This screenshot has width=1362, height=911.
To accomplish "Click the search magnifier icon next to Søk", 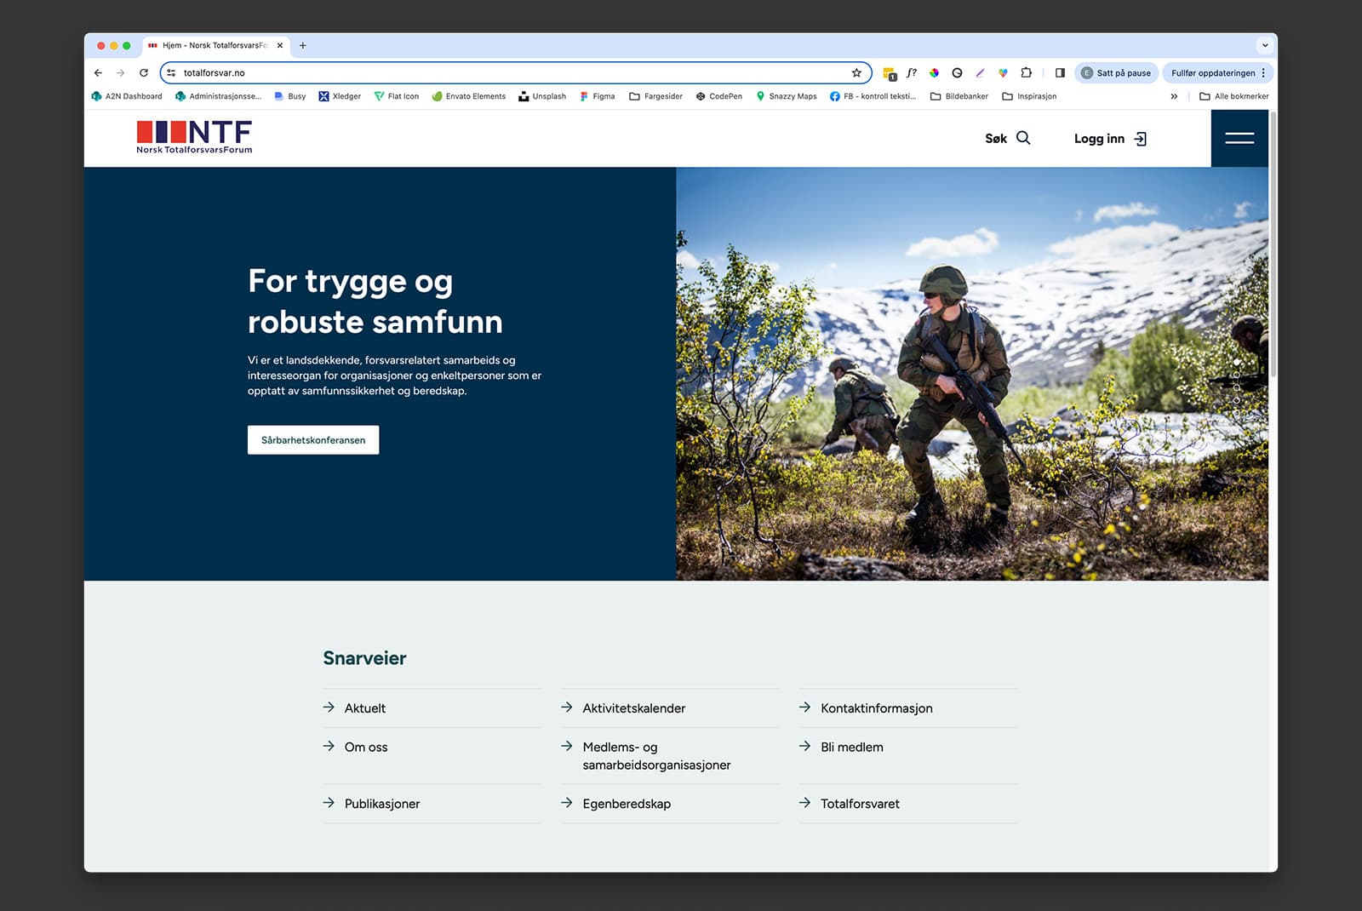I will coord(1023,138).
